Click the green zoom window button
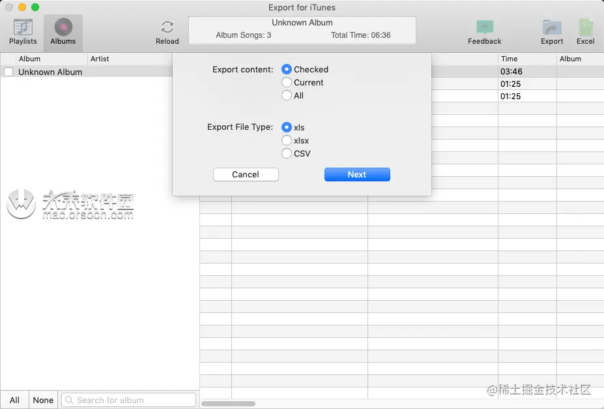 (x=35, y=7)
